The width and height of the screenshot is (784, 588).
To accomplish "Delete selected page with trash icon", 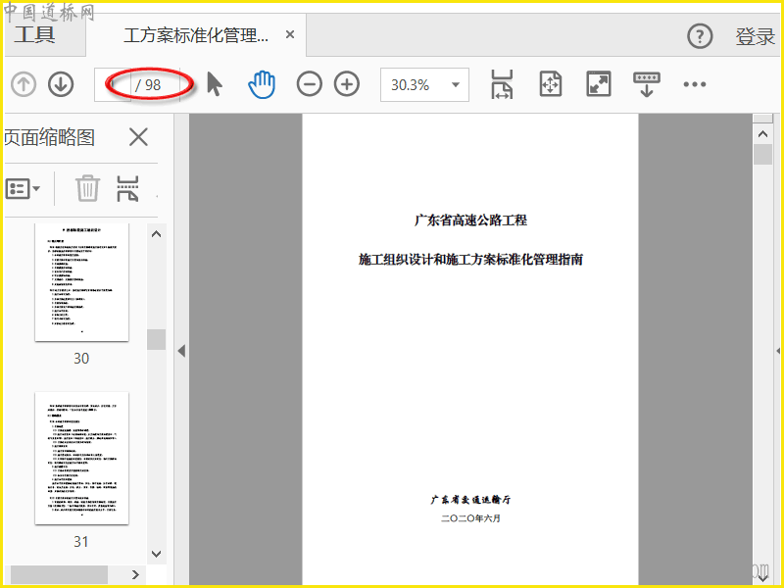I will (x=87, y=188).
